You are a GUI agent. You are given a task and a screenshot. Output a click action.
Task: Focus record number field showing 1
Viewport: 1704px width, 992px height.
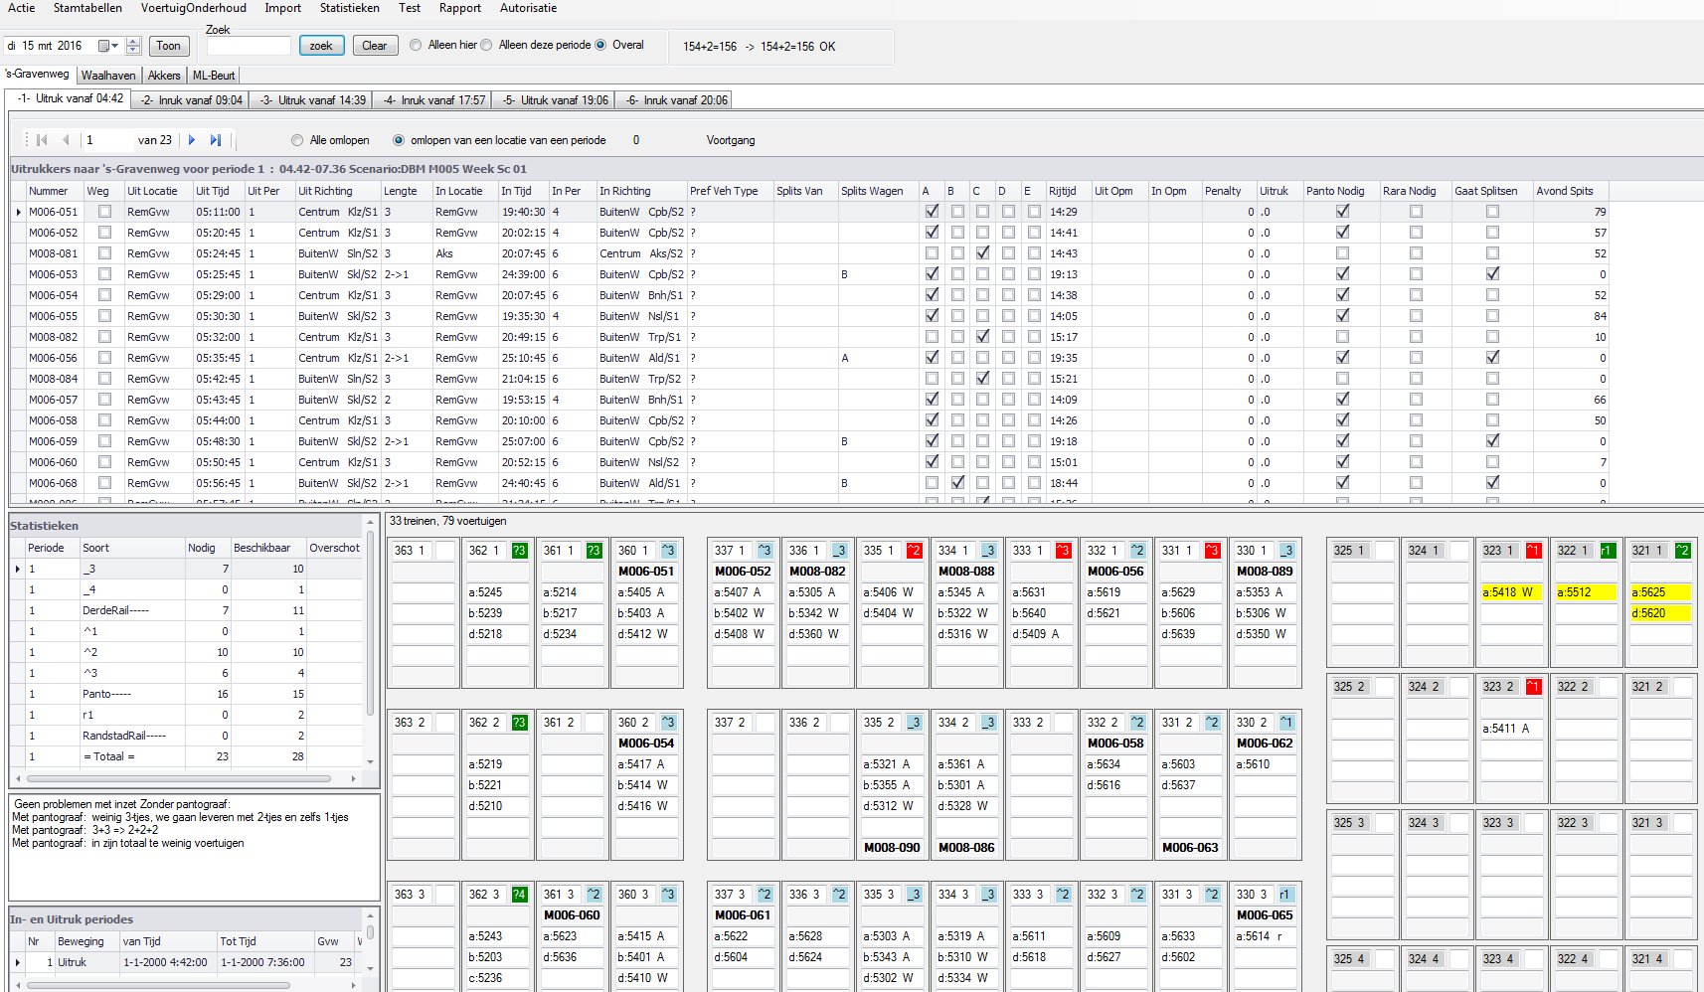tap(107, 140)
